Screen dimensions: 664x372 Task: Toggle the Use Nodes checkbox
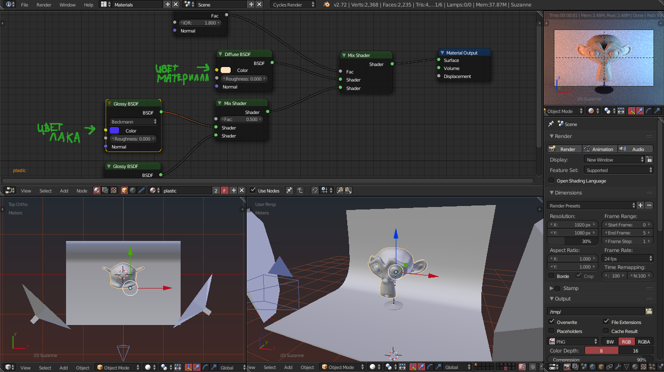coord(253,190)
